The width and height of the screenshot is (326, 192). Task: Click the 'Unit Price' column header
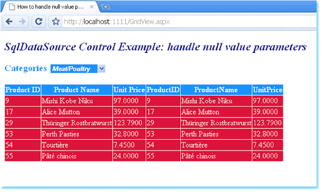click(129, 90)
